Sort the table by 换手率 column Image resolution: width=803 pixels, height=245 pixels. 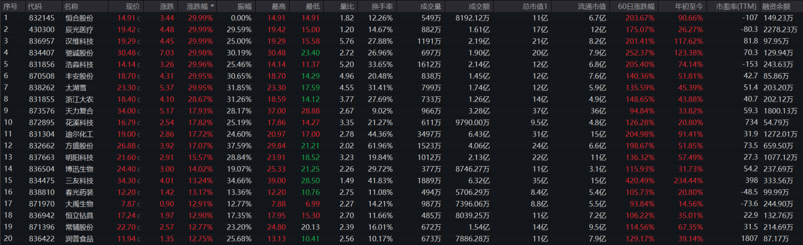tap(382, 6)
